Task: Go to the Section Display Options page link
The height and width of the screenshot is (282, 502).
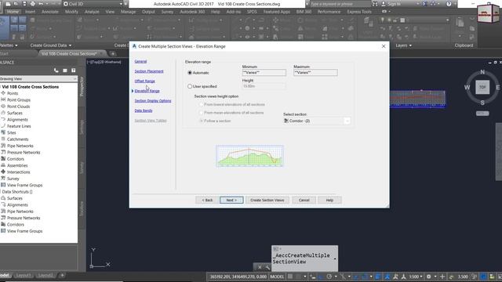Action: point(153,101)
